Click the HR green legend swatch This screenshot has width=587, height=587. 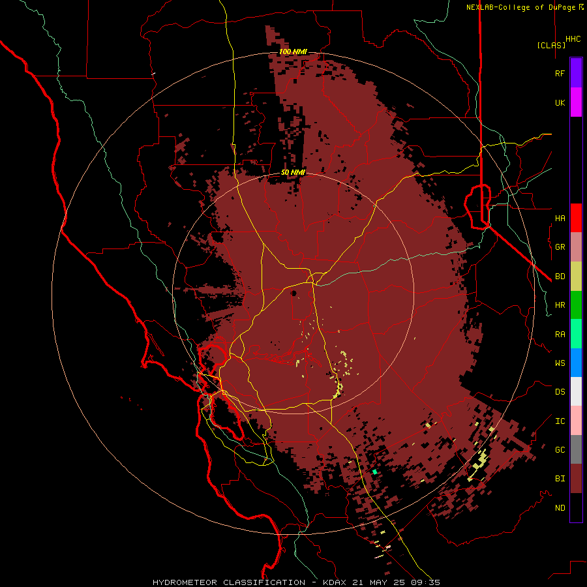point(576,305)
